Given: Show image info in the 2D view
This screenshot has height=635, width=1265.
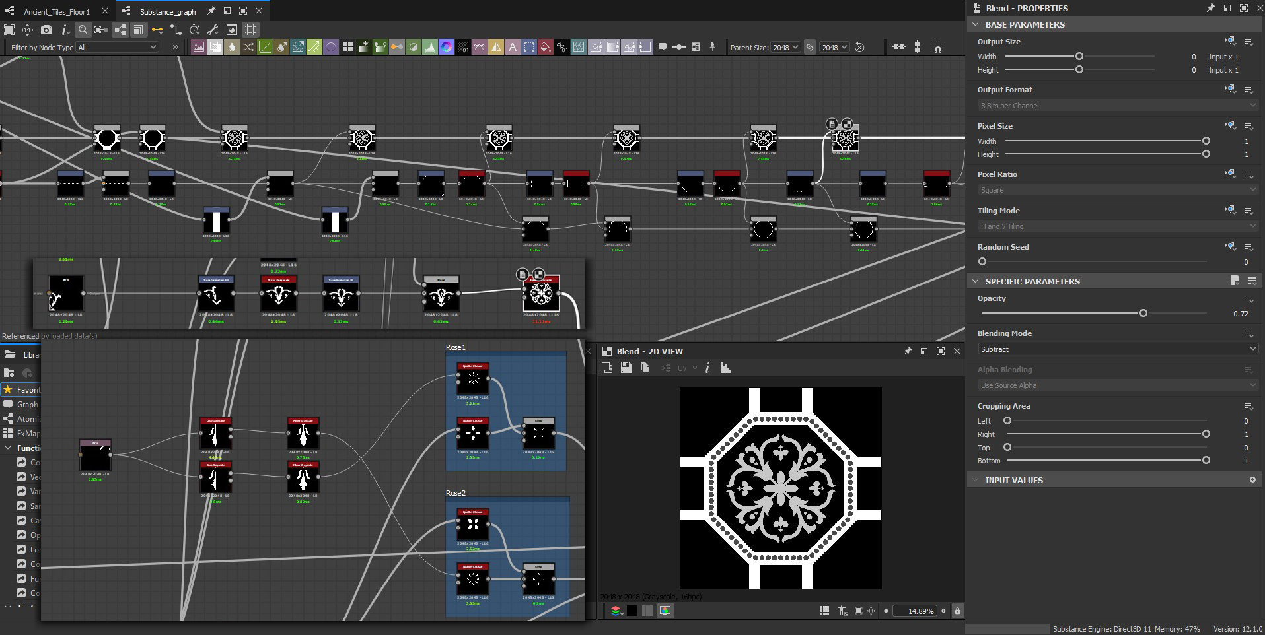Looking at the screenshot, I should [707, 368].
